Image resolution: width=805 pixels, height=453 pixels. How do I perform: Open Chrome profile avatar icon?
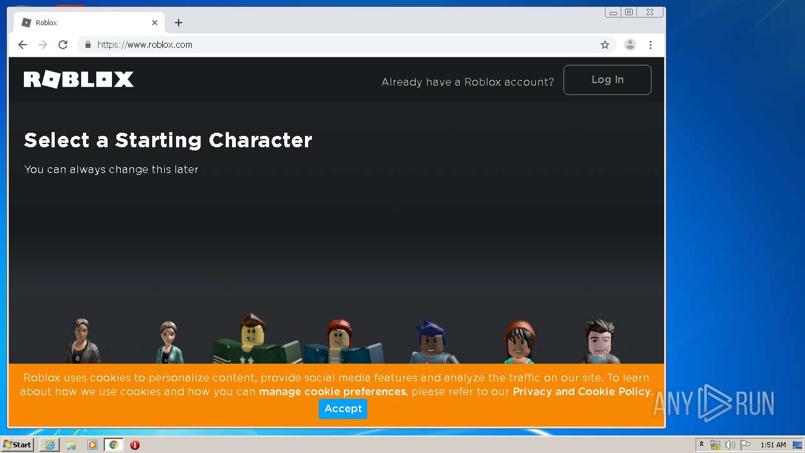[630, 45]
